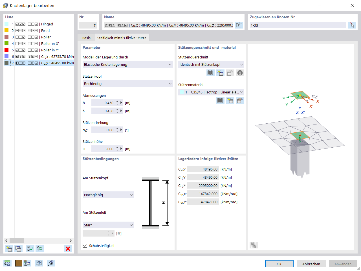Pick nodes graphically for assignment
The width and height of the screenshot is (361, 271).
coord(352,25)
